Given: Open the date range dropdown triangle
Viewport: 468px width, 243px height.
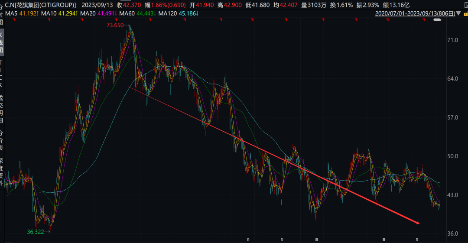Looking at the screenshot, I should click(459, 13).
